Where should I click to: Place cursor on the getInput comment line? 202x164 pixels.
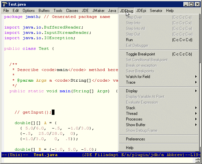pyautogui.click(x=33, y=112)
